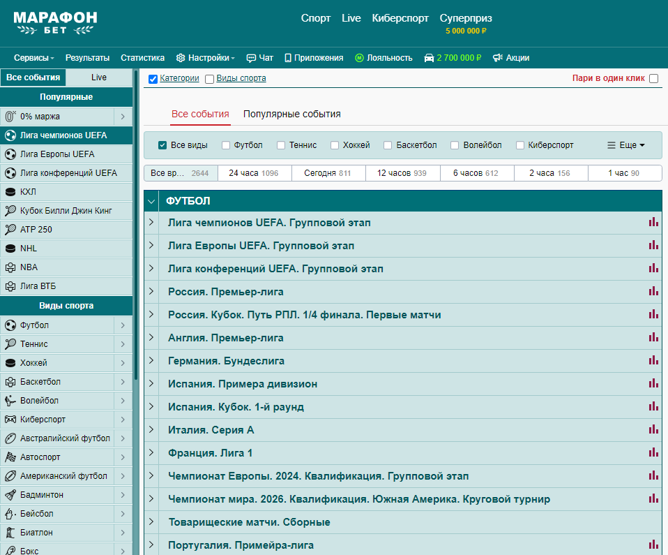Open statistics chart icon for Франция. Лига 1
Screen dimensions: 668x555
(x=653, y=452)
